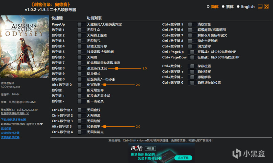
Task: Click the 风灵月影修改器 ad banner
Action: point(162,153)
